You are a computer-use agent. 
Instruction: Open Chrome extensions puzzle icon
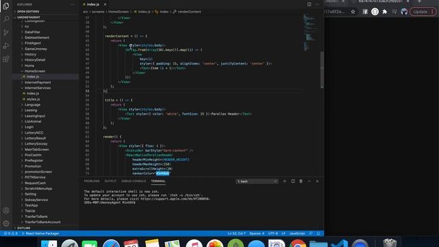pos(385,12)
